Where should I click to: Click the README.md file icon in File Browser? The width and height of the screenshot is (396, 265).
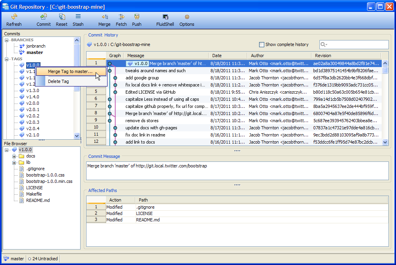(22, 200)
